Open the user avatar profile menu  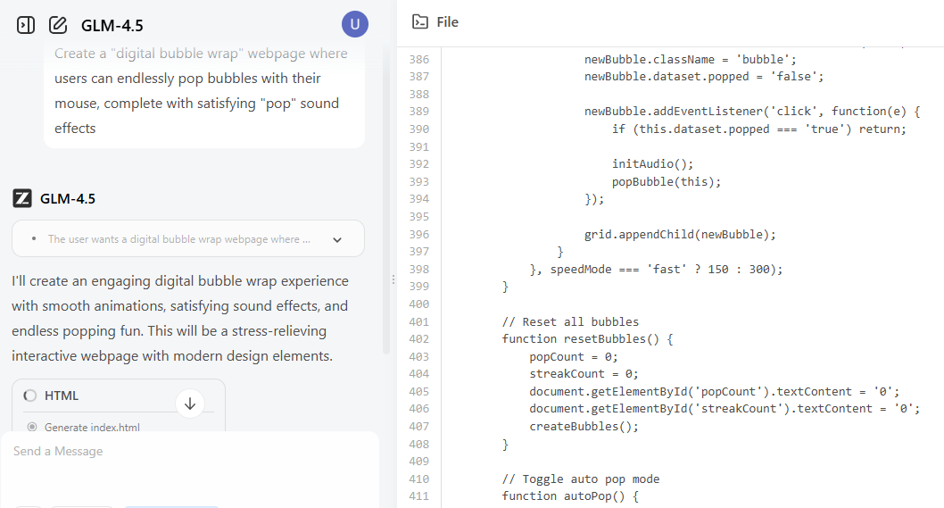pos(354,24)
